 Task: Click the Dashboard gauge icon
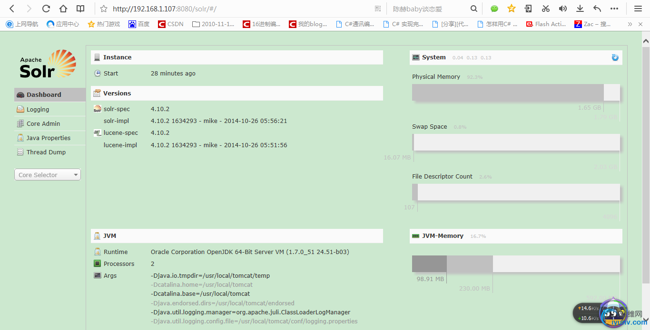(x=20, y=94)
